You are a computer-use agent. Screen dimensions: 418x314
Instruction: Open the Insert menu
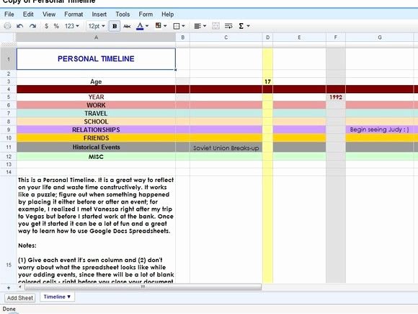pyautogui.click(x=99, y=14)
